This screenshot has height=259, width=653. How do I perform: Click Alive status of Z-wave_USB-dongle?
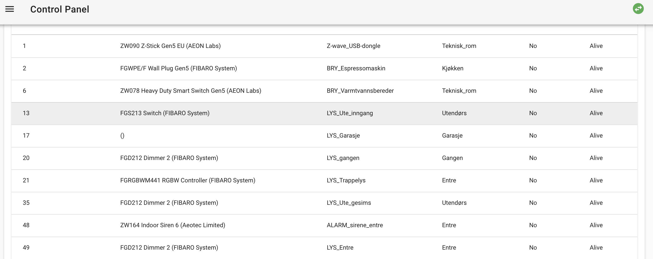pos(596,46)
